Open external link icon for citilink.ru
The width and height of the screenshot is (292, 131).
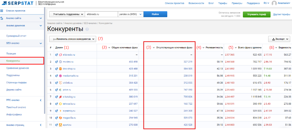pos(57,83)
